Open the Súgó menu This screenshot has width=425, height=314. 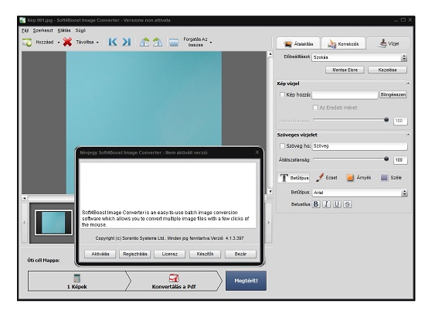click(x=80, y=30)
